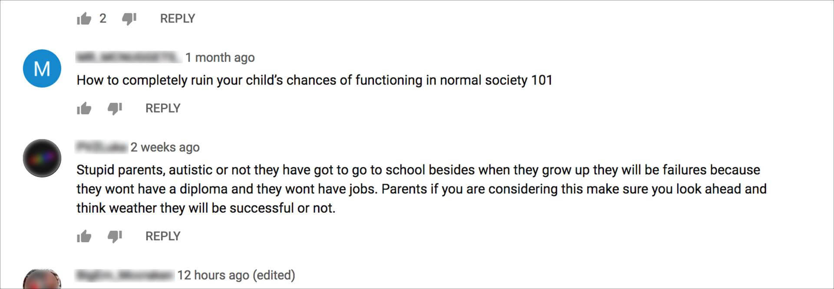The width and height of the screenshot is (834, 289).
Task: Reply to the 'normal society 101' comment
Action: 162,108
